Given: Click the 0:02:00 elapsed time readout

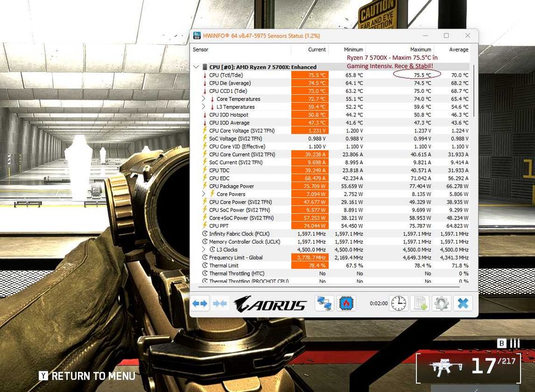Looking at the screenshot, I should click(x=379, y=304).
